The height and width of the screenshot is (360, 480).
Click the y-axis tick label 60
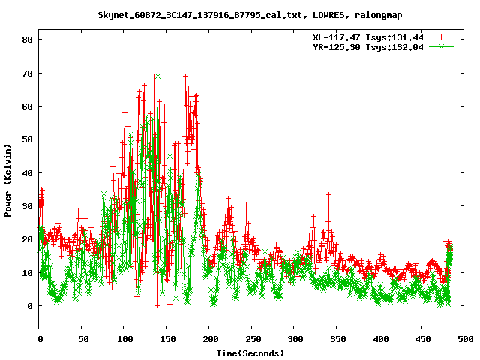pyautogui.click(x=27, y=106)
